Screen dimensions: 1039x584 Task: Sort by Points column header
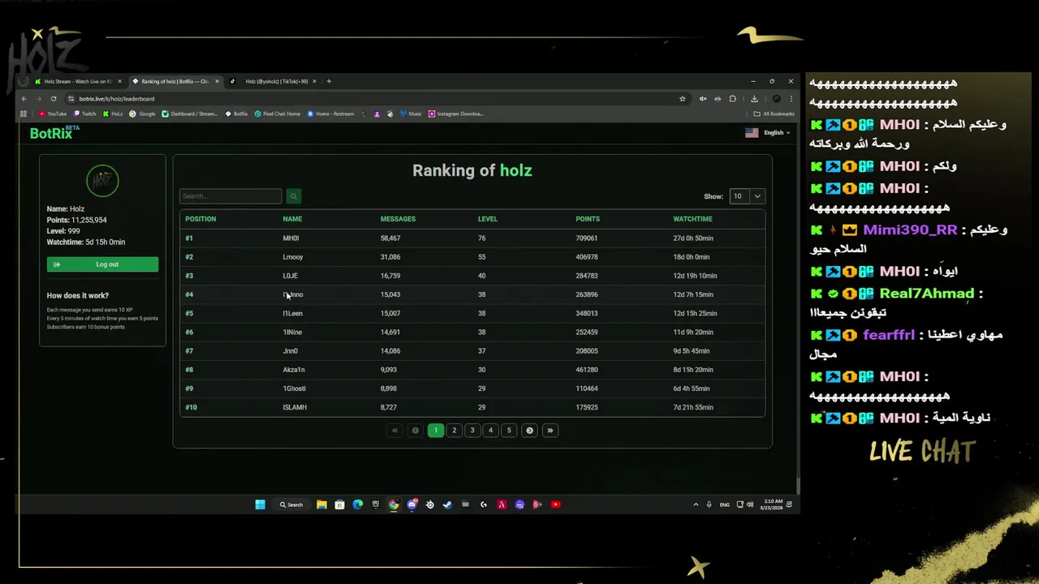pos(588,219)
